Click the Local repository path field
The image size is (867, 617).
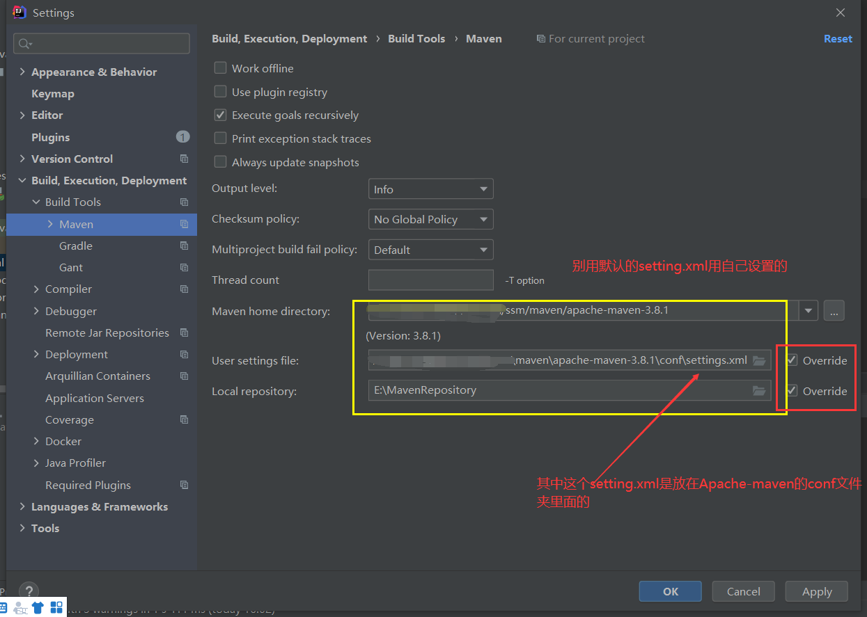[570, 390]
